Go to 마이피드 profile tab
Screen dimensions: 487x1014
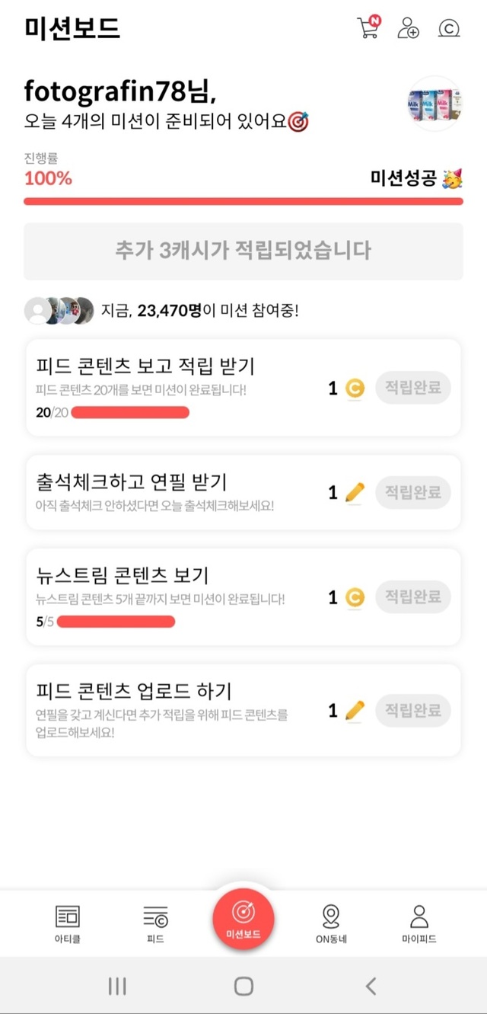419,923
